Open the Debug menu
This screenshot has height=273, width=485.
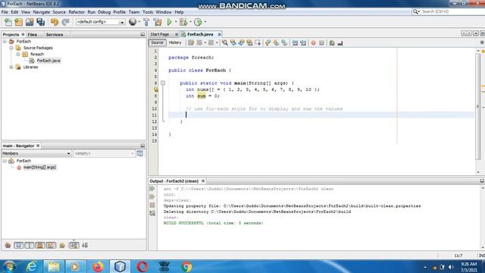(x=104, y=12)
